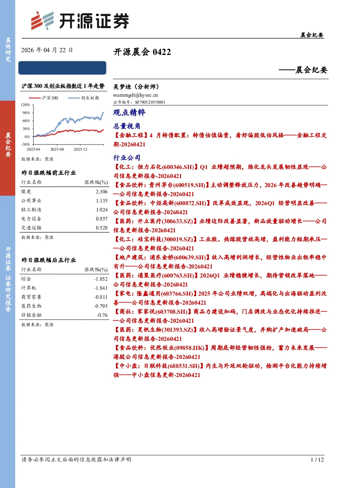The width and height of the screenshot is (345, 488).
Task: Click the value -1.852
Action: [x=101, y=279]
